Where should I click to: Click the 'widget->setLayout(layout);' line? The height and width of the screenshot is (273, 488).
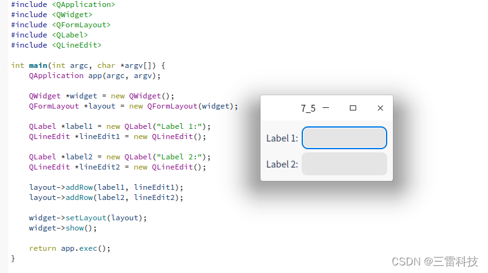[87, 218]
